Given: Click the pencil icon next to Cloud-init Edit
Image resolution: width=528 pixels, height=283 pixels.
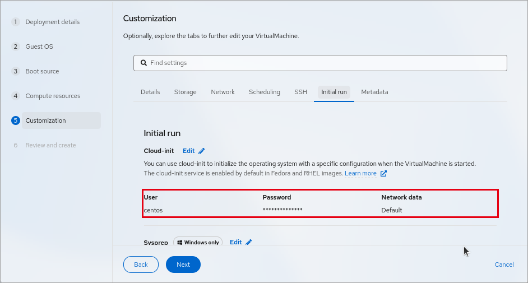Looking at the screenshot, I should (201, 151).
